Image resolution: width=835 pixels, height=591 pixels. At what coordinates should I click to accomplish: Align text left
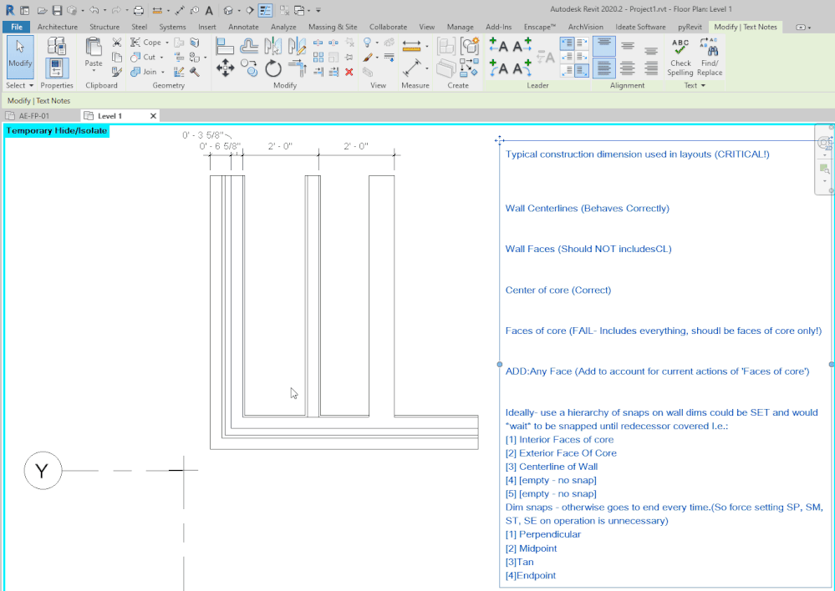tap(603, 68)
